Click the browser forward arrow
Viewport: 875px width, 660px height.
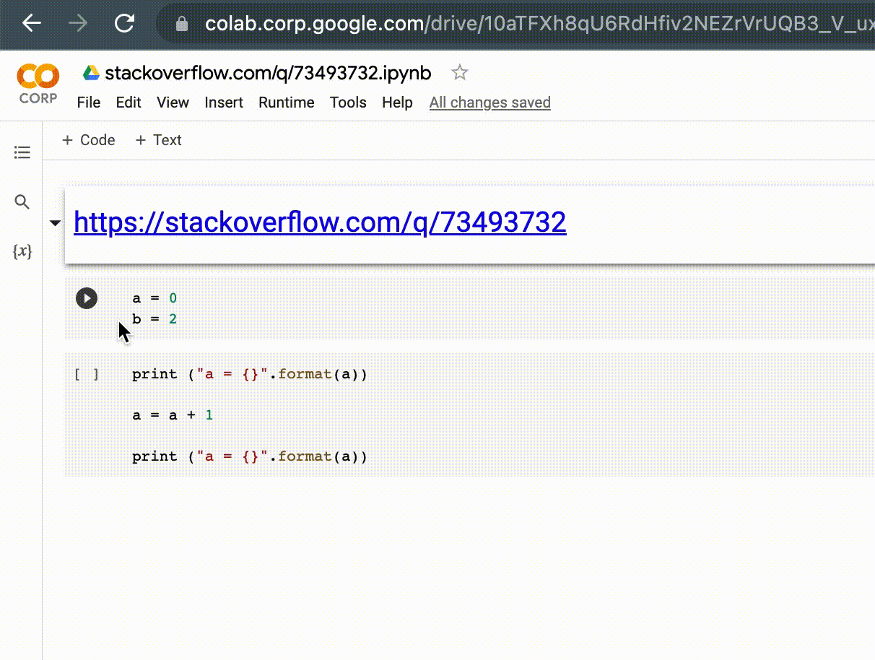(78, 23)
